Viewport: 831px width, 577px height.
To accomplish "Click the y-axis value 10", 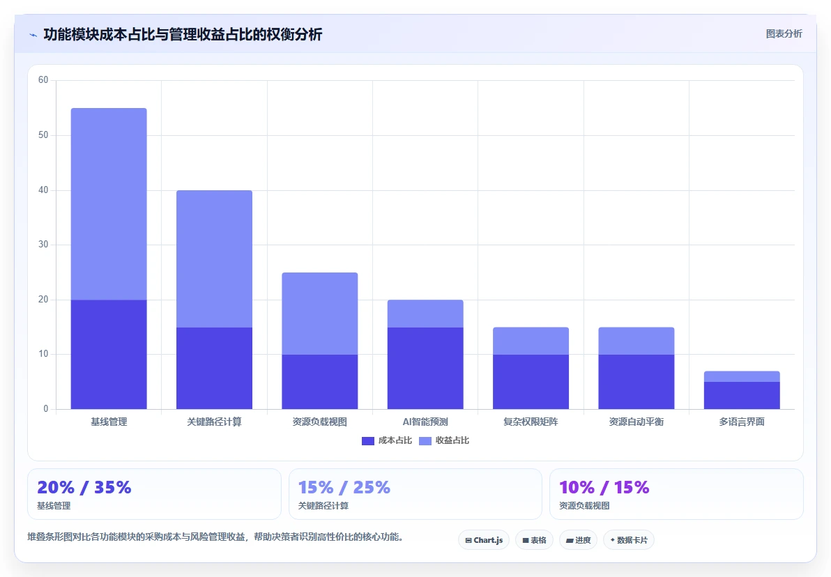I will (x=43, y=353).
